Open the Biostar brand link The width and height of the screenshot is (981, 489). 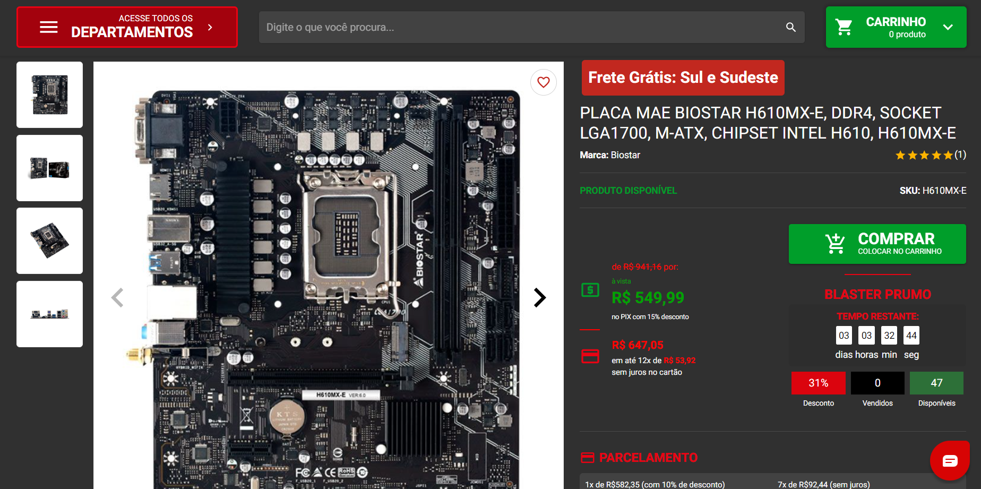[625, 155]
